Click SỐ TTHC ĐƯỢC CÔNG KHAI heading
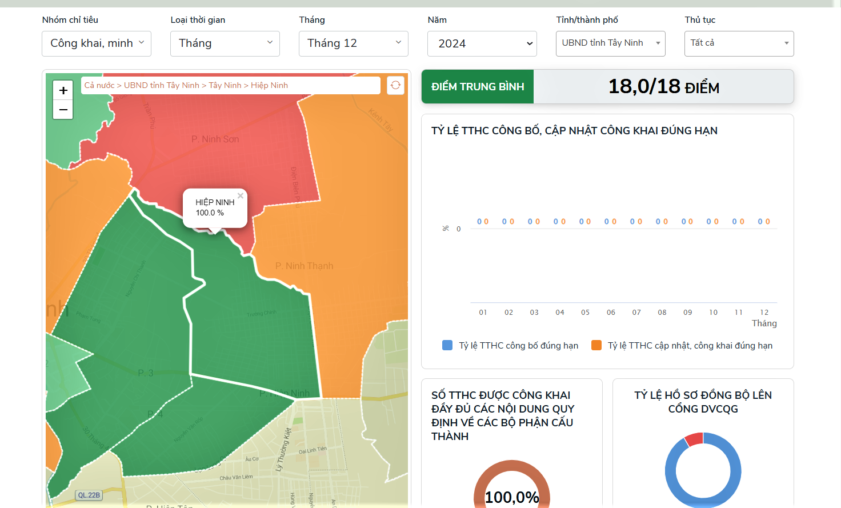The width and height of the screenshot is (841, 508). coord(503,415)
